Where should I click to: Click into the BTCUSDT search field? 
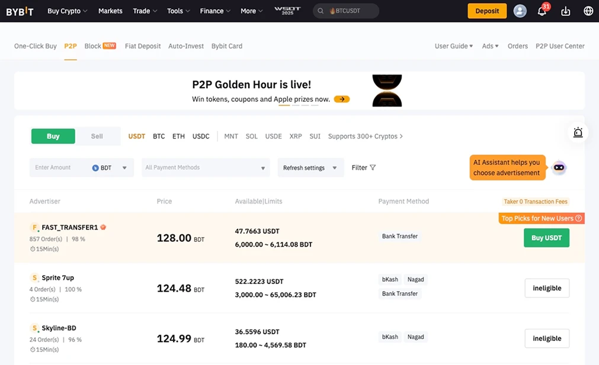point(346,11)
